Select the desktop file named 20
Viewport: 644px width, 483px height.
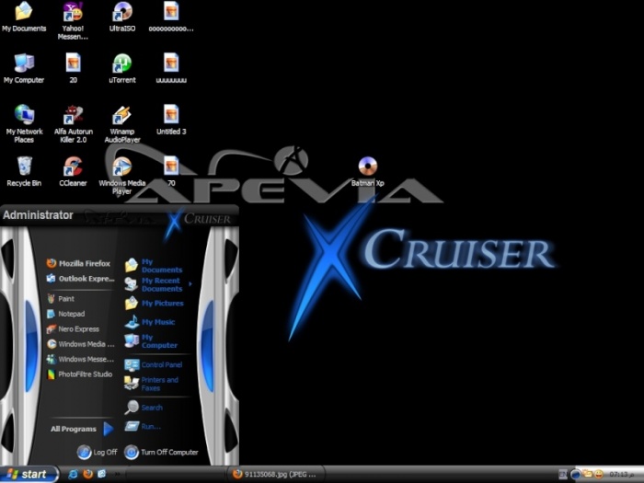tap(73, 69)
